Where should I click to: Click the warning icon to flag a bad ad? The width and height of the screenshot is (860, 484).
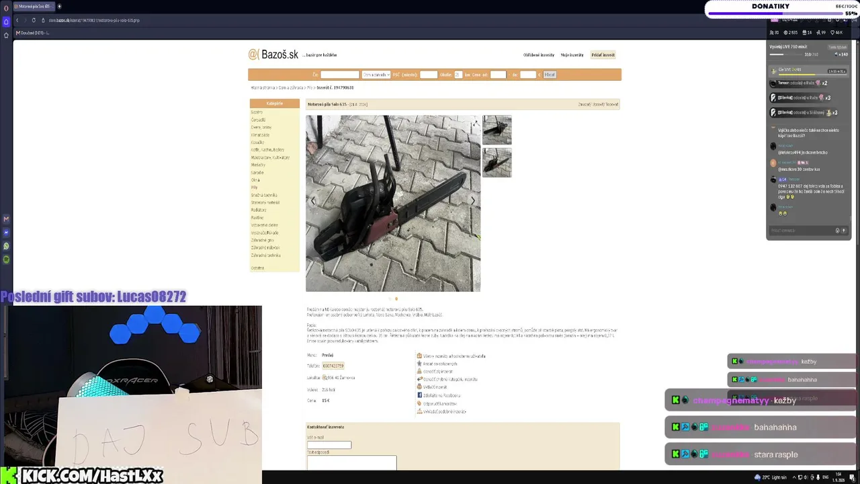click(x=419, y=371)
